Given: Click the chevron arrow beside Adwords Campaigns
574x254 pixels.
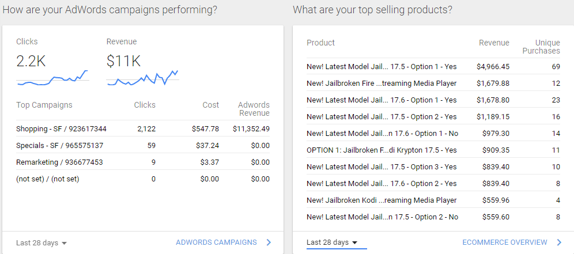Looking at the screenshot, I should (x=269, y=242).
